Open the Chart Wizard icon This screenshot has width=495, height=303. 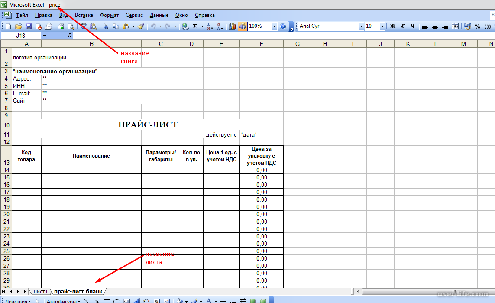click(233, 26)
